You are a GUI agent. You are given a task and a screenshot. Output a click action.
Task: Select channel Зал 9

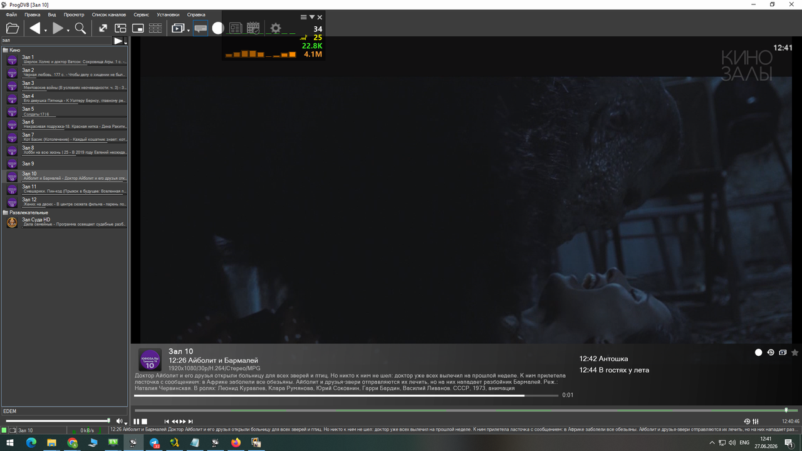pos(65,163)
